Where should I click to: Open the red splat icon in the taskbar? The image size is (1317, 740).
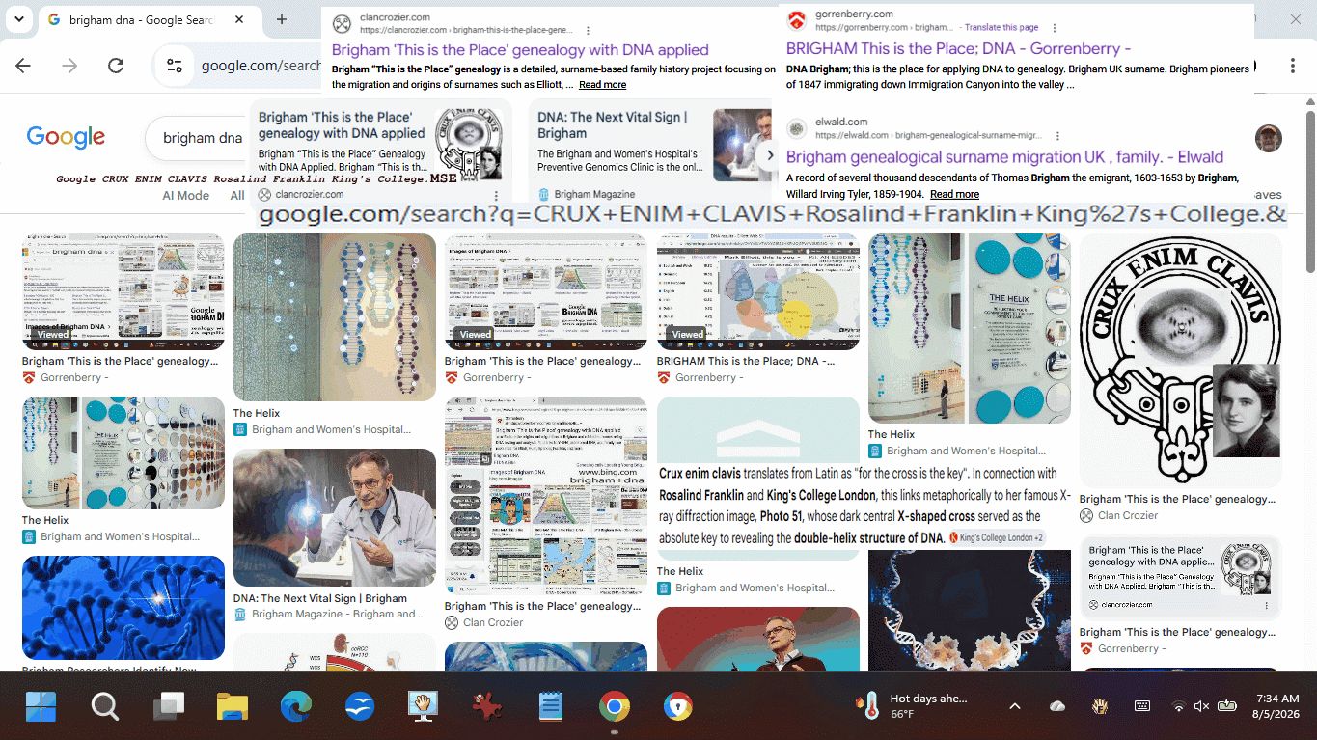click(486, 707)
